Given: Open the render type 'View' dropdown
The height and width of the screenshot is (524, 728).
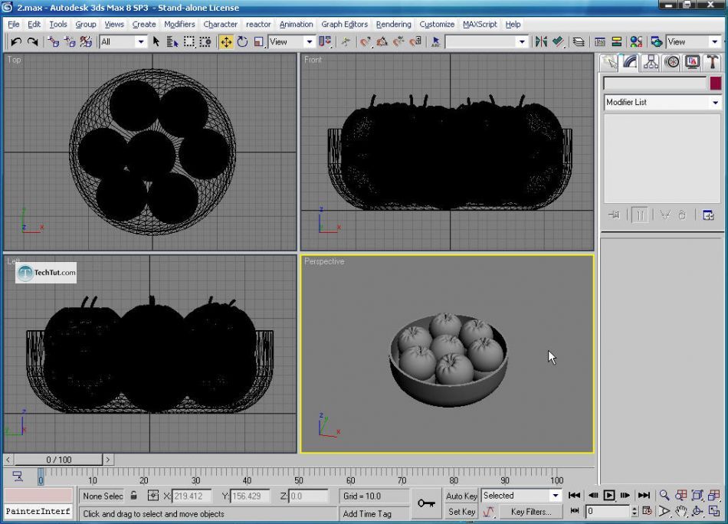Looking at the screenshot, I should [694, 42].
